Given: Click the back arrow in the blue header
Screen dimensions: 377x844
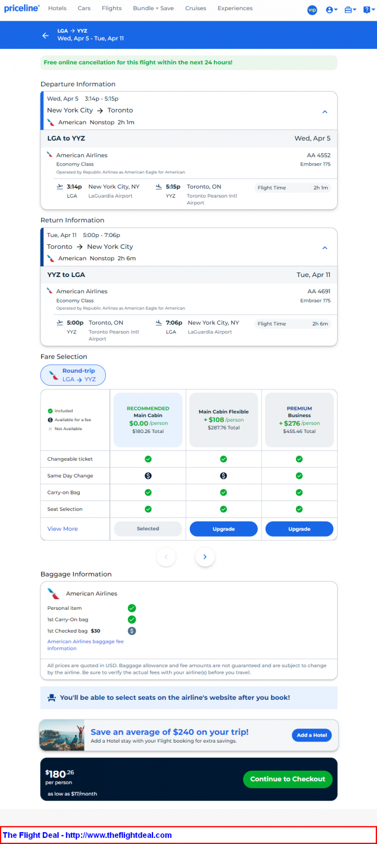Looking at the screenshot, I should click(x=46, y=35).
